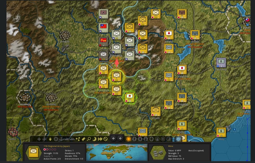Click the Chengdu city on the map
The width and height of the screenshot is (255, 163).
(x=65, y=35)
